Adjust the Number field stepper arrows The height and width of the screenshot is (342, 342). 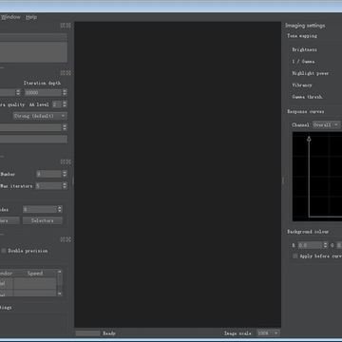[x=65, y=174]
